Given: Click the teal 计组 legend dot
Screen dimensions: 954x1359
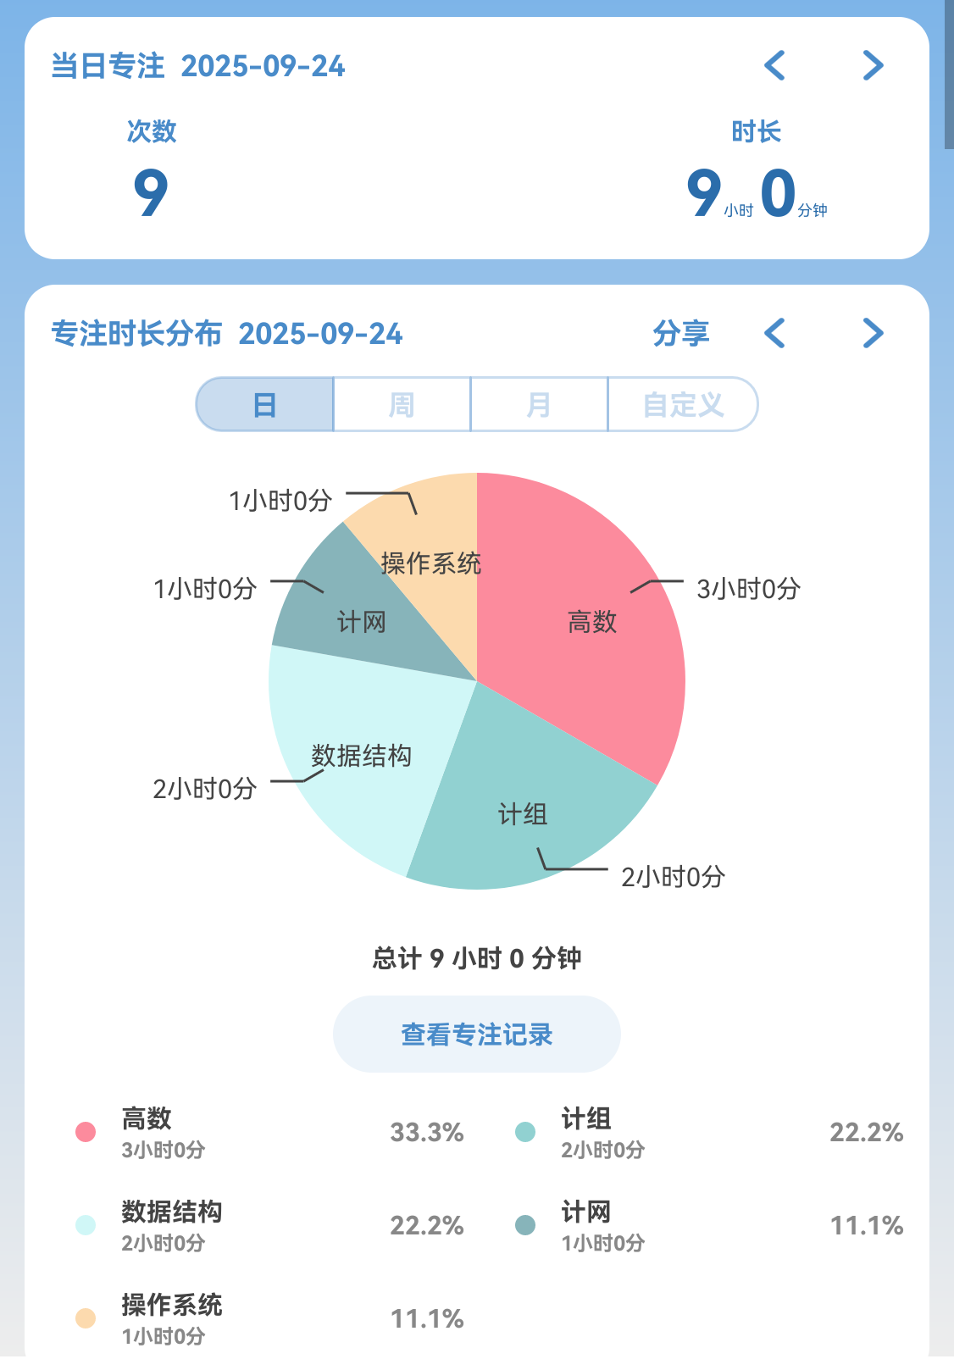Looking at the screenshot, I should coord(525,1132).
